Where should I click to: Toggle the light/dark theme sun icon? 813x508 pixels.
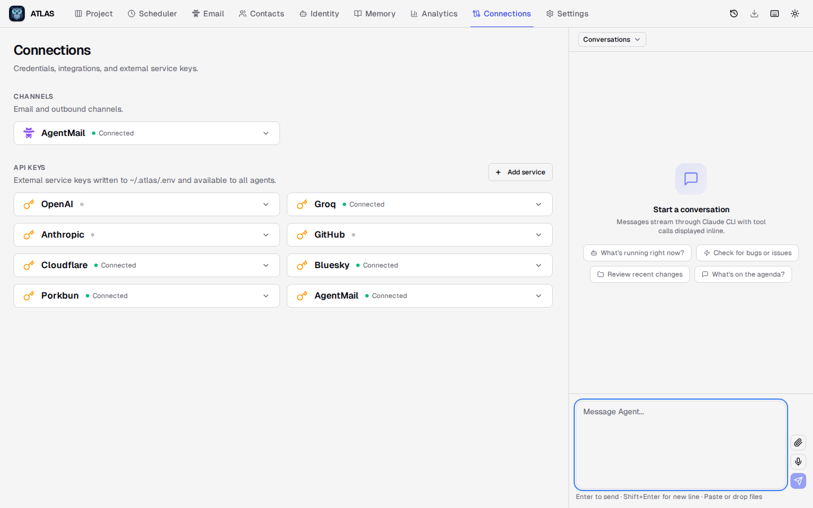pyautogui.click(x=795, y=14)
